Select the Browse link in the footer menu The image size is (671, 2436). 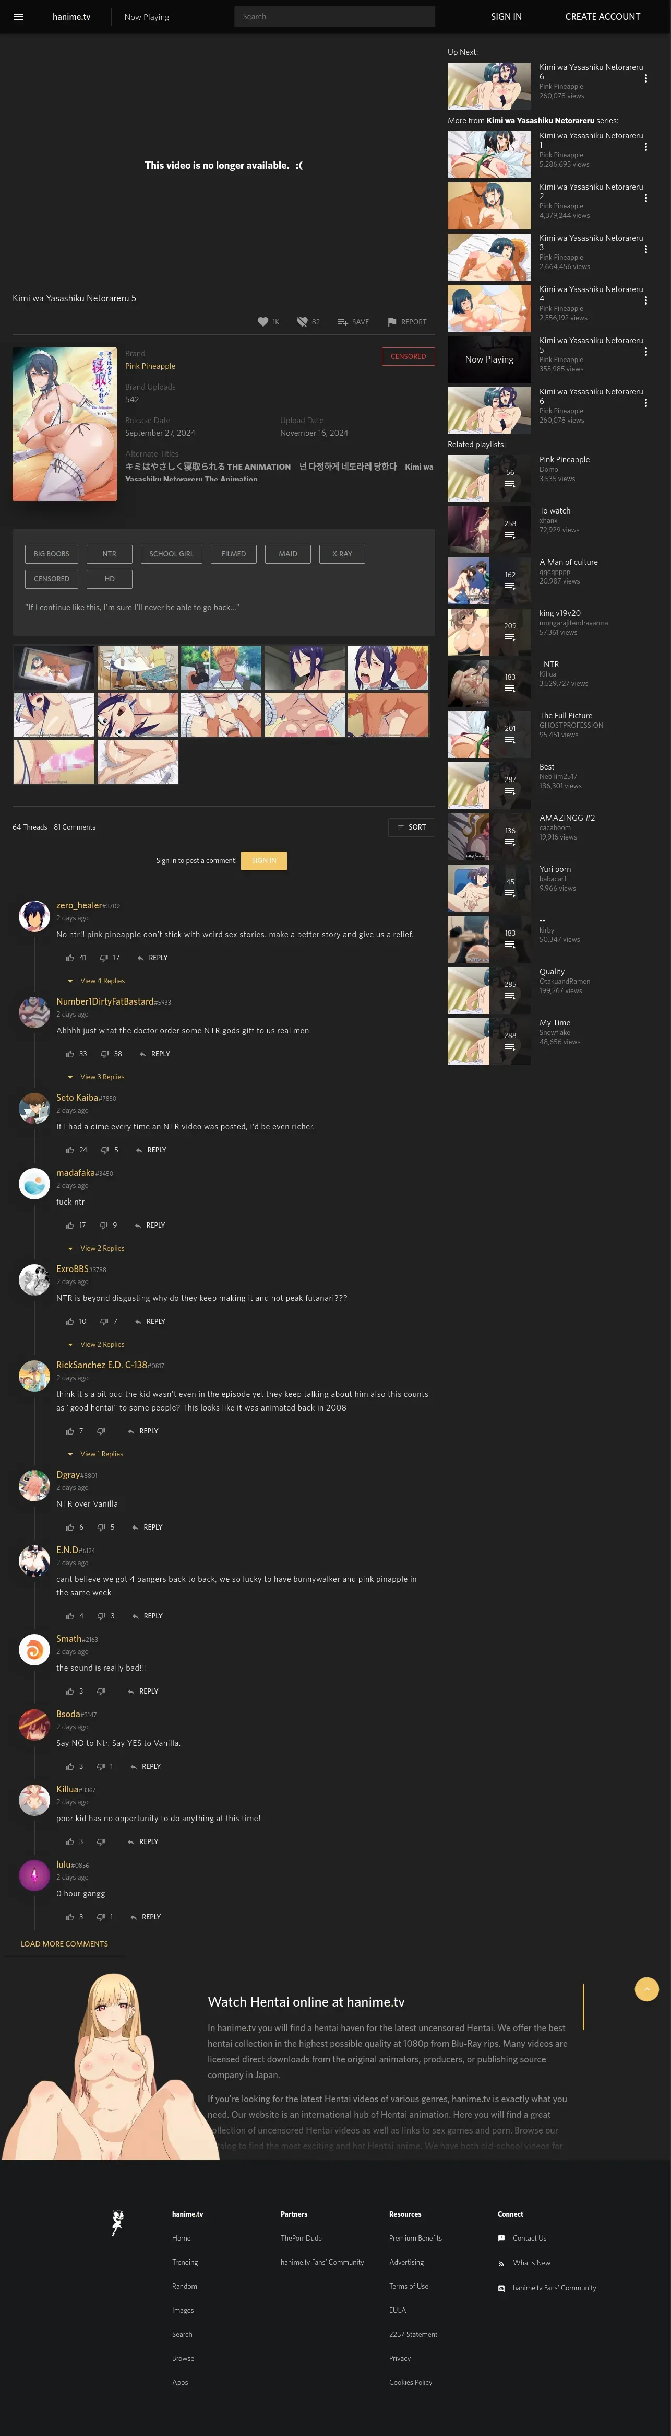click(183, 2359)
